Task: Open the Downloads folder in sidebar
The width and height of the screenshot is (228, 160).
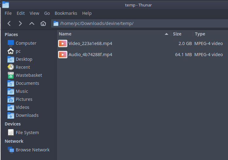Action: pyautogui.click(x=27, y=115)
